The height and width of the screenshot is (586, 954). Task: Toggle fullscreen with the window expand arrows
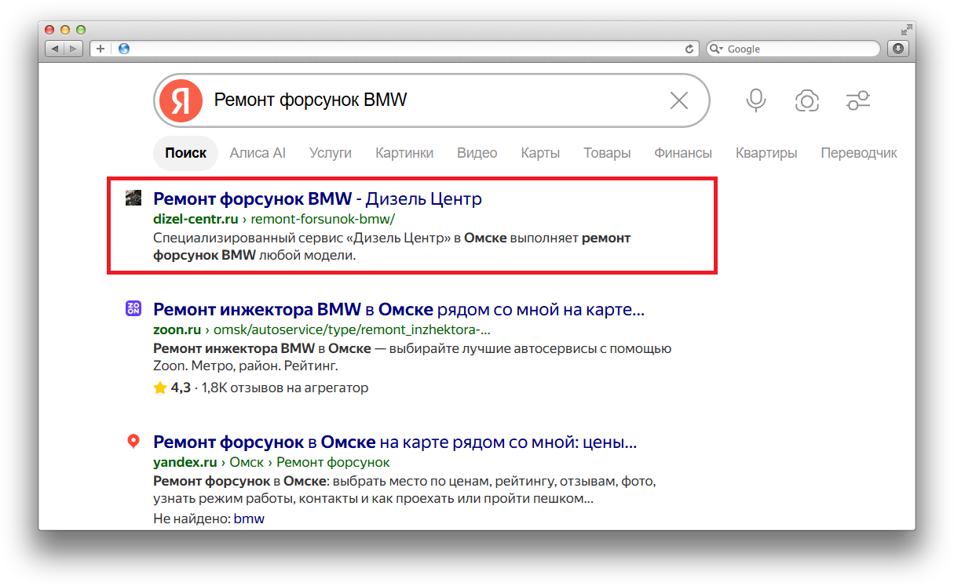point(907,29)
